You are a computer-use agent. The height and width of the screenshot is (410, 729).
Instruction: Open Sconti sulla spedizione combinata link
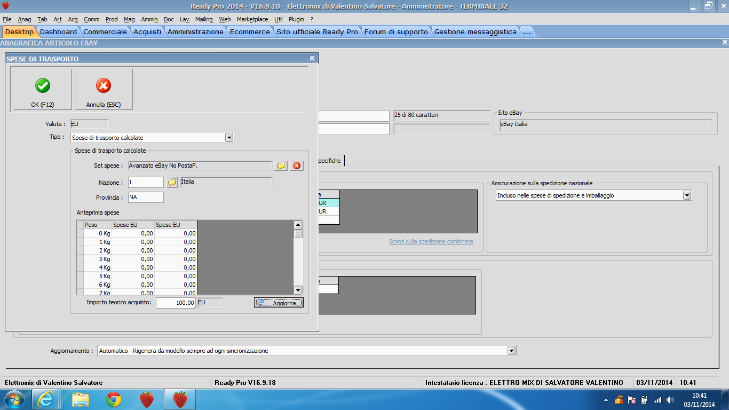pos(431,241)
